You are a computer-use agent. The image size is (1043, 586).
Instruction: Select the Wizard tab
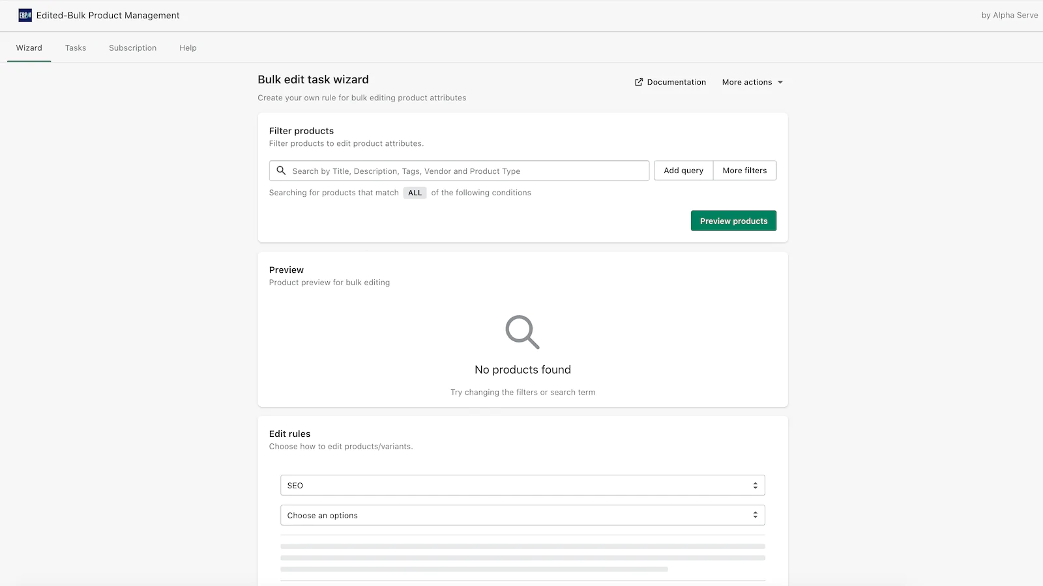pyautogui.click(x=29, y=48)
